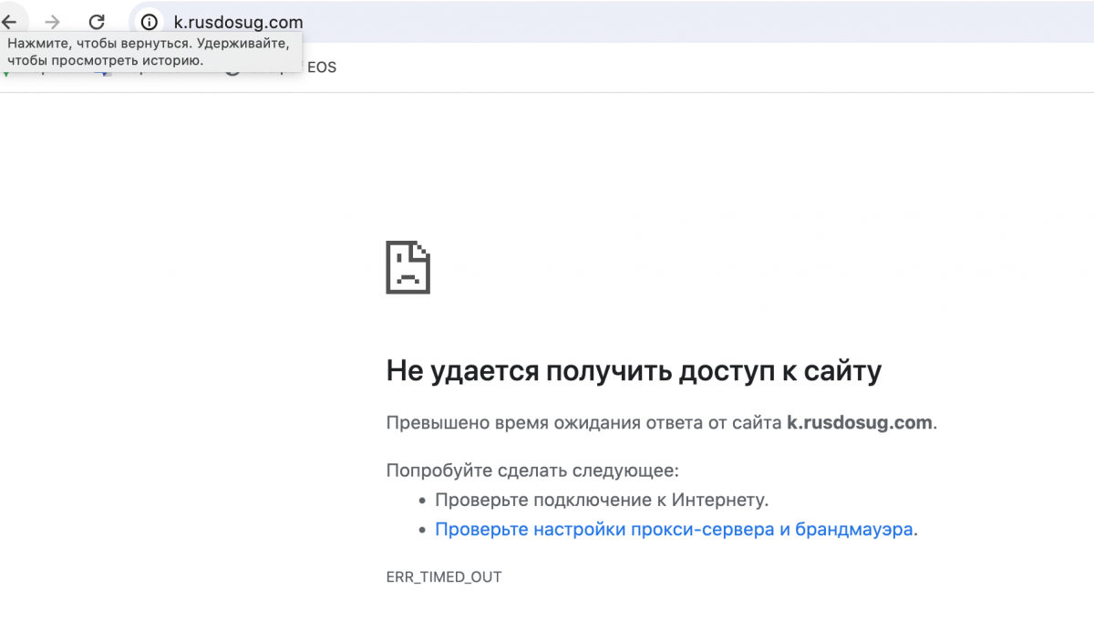This screenshot has width=1094, height=631.
Task: Click bold k.rusdosug.com in error message
Action: click(860, 423)
